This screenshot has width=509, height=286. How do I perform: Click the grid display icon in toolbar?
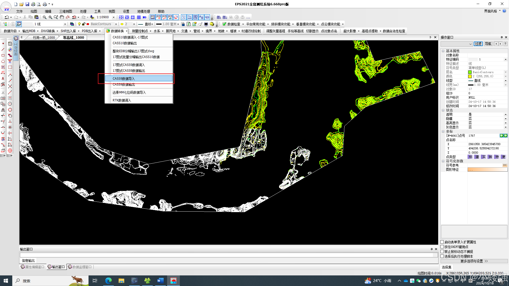(139, 17)
